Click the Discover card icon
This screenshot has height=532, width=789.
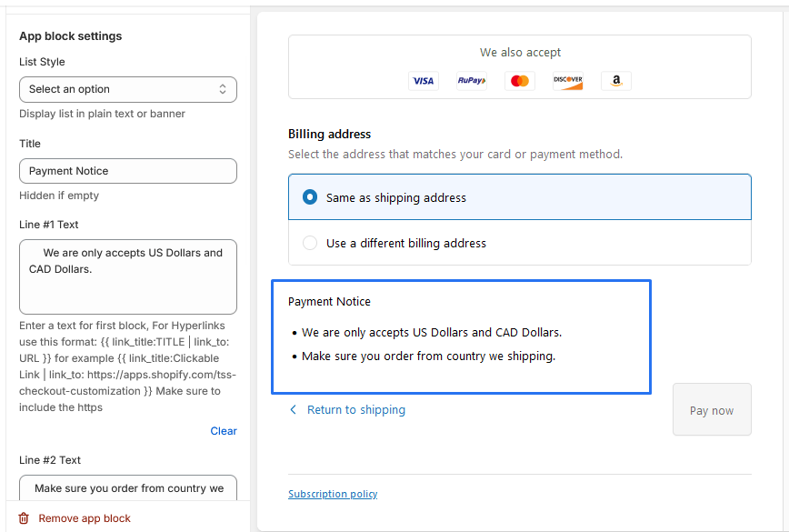(567, 81)
